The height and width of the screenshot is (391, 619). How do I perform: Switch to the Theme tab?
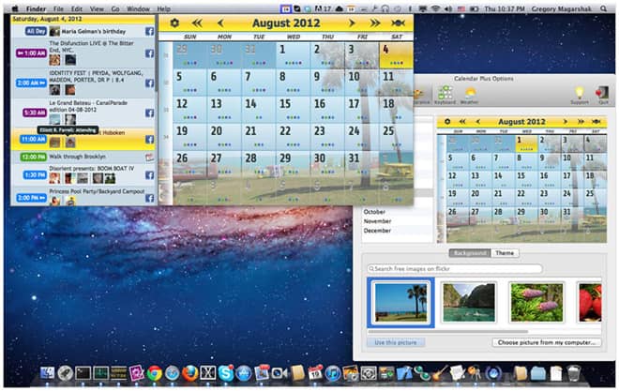(505, 253)
